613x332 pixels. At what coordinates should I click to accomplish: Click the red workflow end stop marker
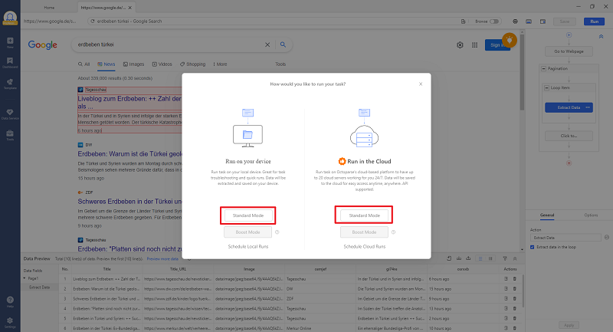[569, 163]
